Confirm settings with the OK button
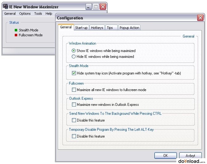This screenshot has width=207, height=164. pos(165,156)
